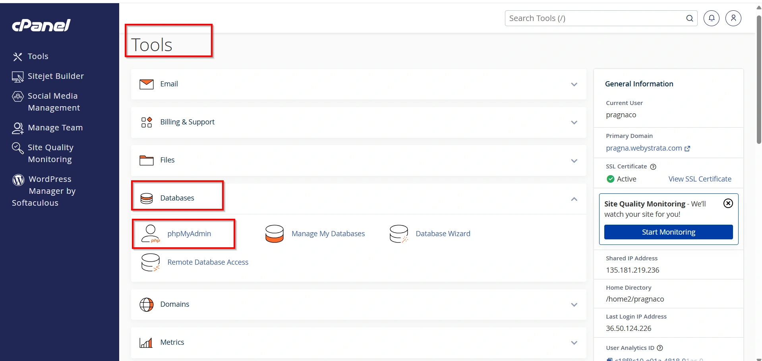
Task: Click the Manage My Databases icon
Action: pyautogui.click(x=275, y=234)
